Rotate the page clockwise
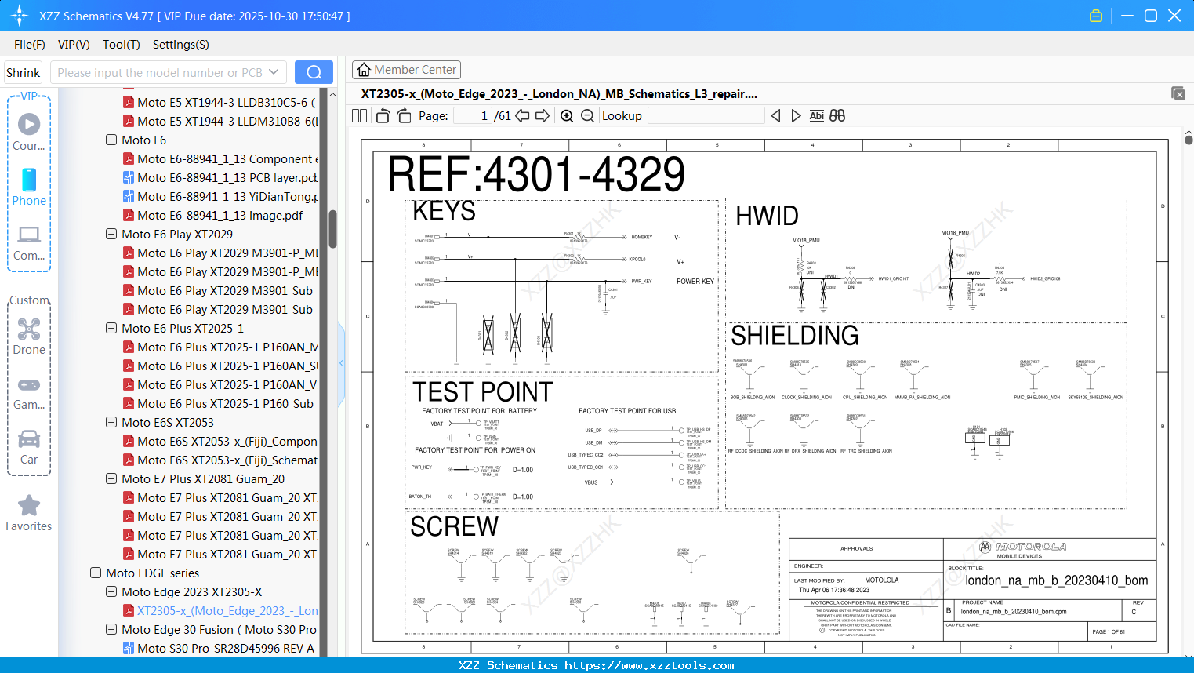 (403, 115)
